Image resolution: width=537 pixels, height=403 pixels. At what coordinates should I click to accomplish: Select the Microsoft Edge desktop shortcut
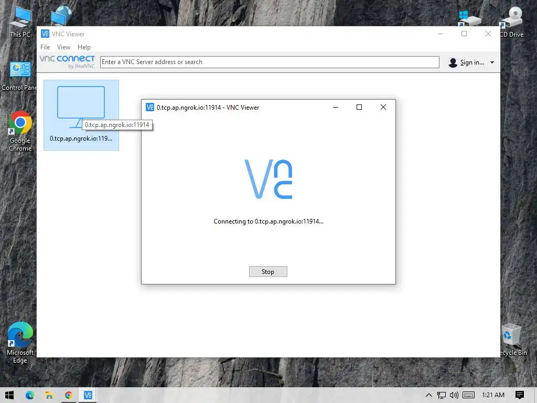pyautogui.click(x=20, y=343)
